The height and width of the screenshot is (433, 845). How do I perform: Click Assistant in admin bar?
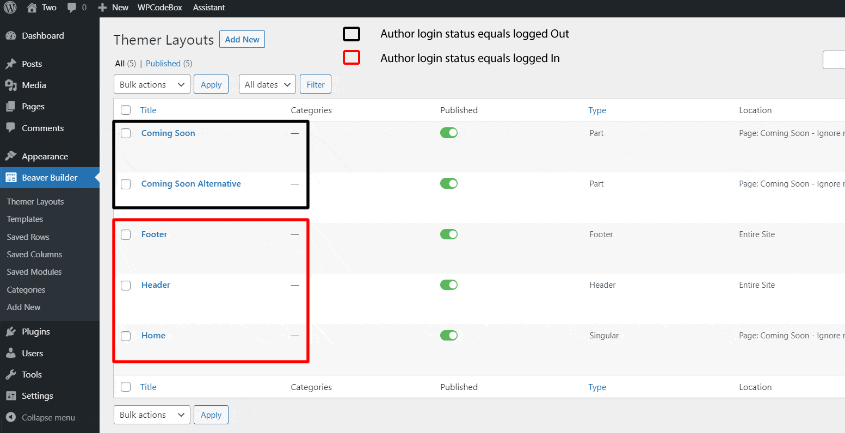point(209,8)
